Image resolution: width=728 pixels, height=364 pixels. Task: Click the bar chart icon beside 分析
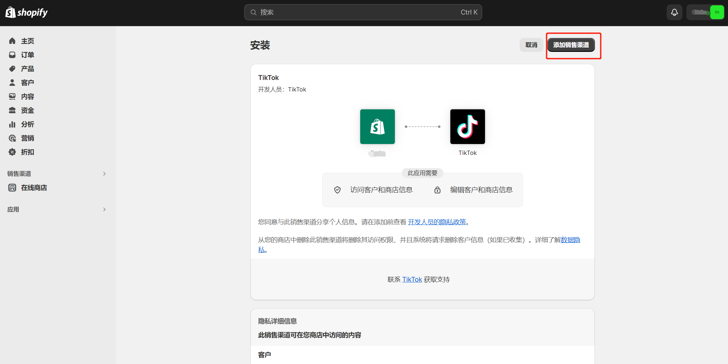click(12, 124)
